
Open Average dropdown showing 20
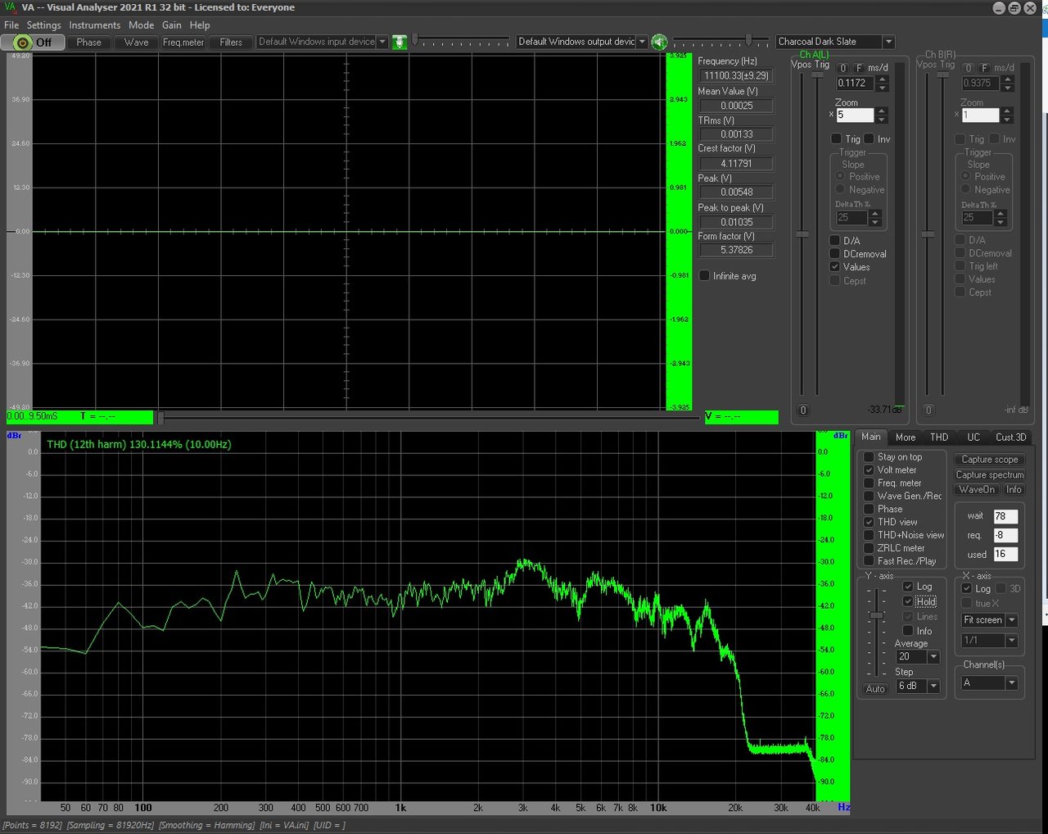tap(918, 657)
